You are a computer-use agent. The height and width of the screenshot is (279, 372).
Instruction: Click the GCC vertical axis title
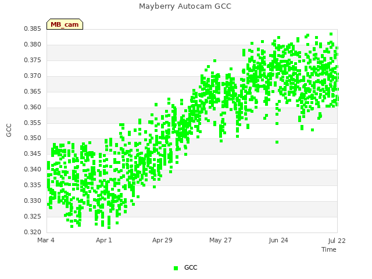click(x=9, y=130)
